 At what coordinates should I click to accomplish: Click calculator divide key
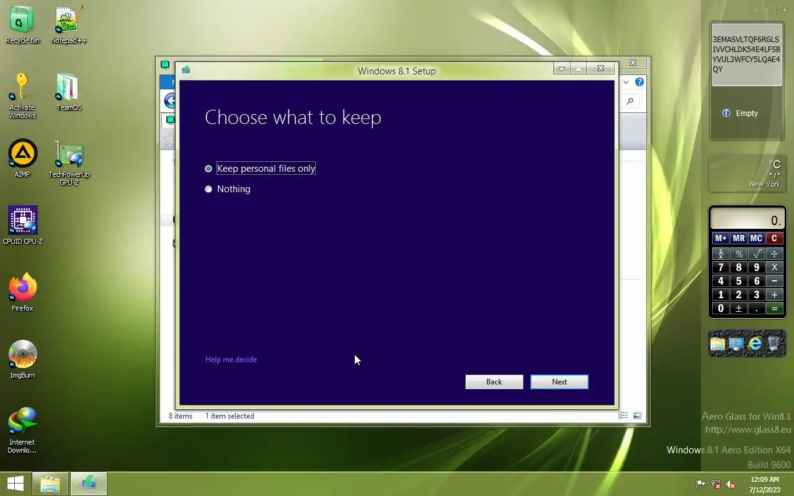tap(774, 254)
